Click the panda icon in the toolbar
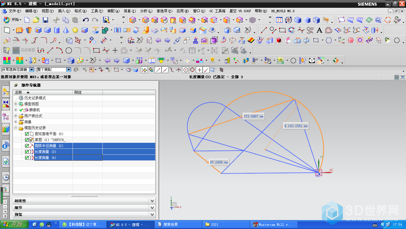Screen dimensions: 406x229 pos(312,61)
